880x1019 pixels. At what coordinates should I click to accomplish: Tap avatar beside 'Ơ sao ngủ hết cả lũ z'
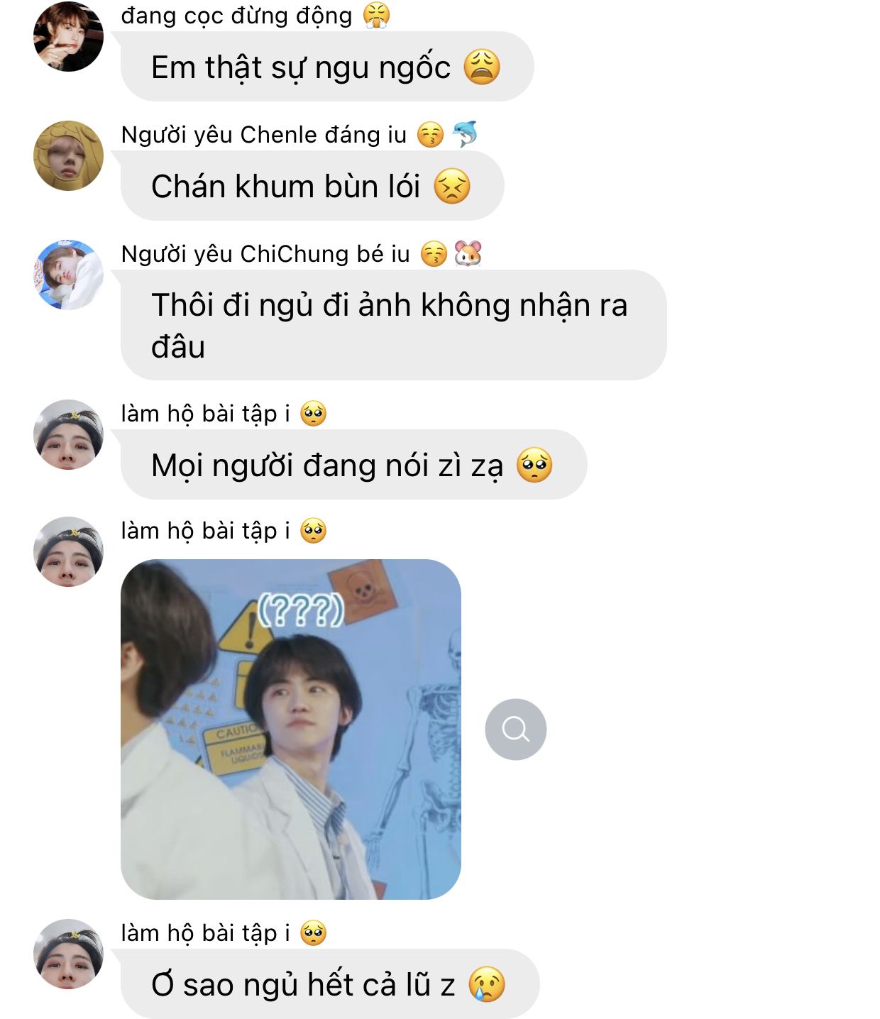pyautogui.click(x=68, y=954)
